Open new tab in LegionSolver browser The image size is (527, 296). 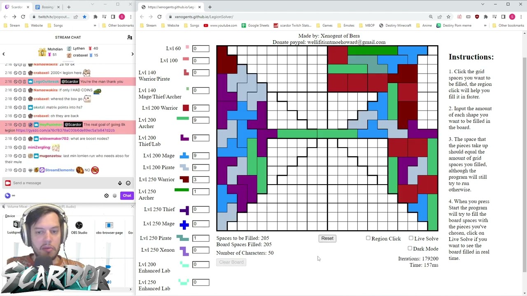click(x=210, y=7)
